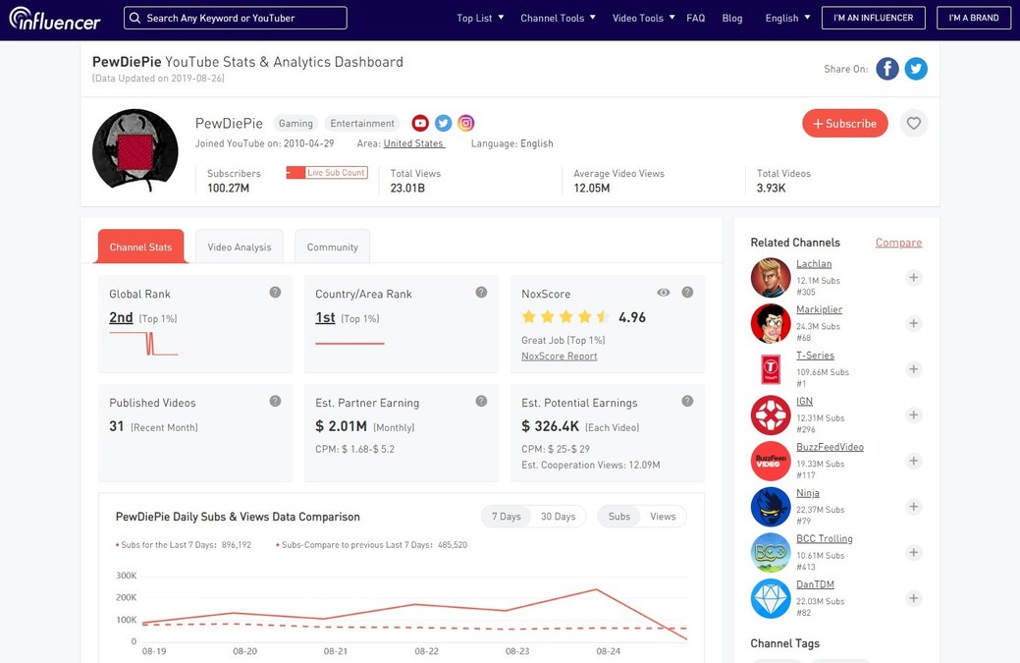Open the English language selector
Screen dimensions: 1020x663
[x=787, y=18]
